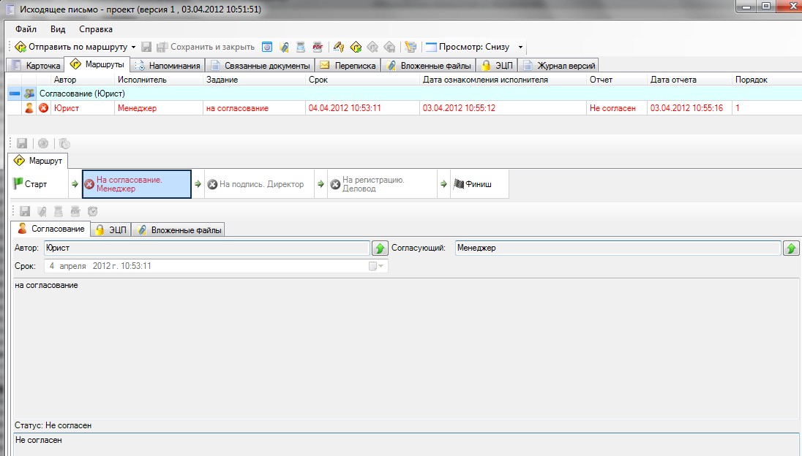Open the Файл menu

pyautogui.click(x=26, y=29)
